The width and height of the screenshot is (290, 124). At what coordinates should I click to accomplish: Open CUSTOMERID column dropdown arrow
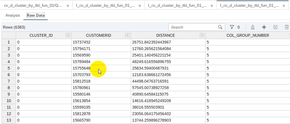[127, 35]
